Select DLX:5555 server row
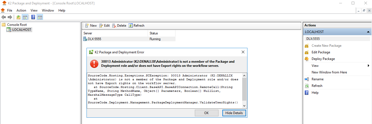Screen dimensions: 372x124 tap(129, 39)
